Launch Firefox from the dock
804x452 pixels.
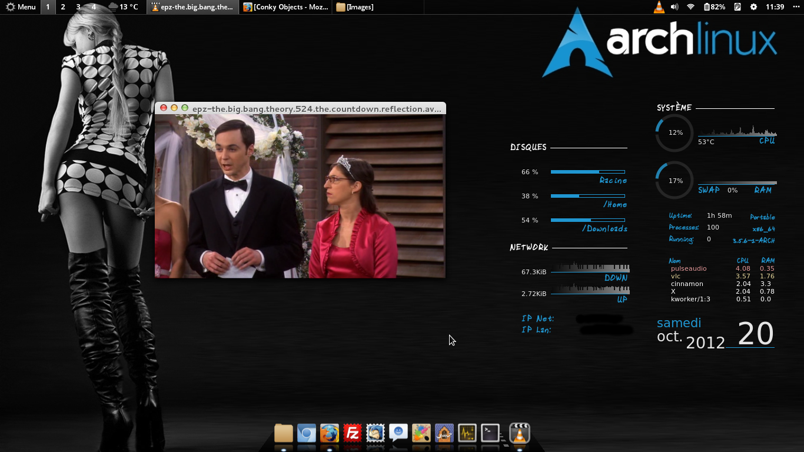click(330, 433)
